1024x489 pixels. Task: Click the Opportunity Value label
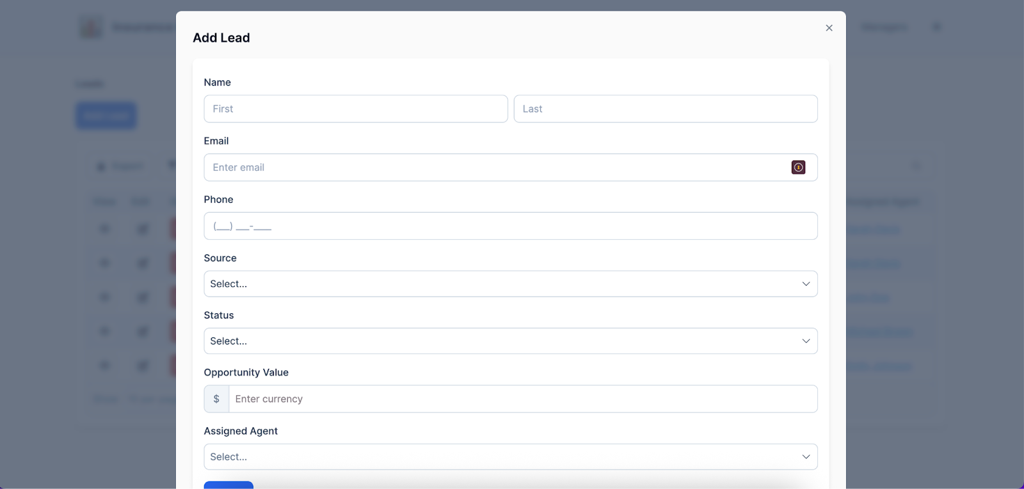pyautogui.click(x=246, y=373)
